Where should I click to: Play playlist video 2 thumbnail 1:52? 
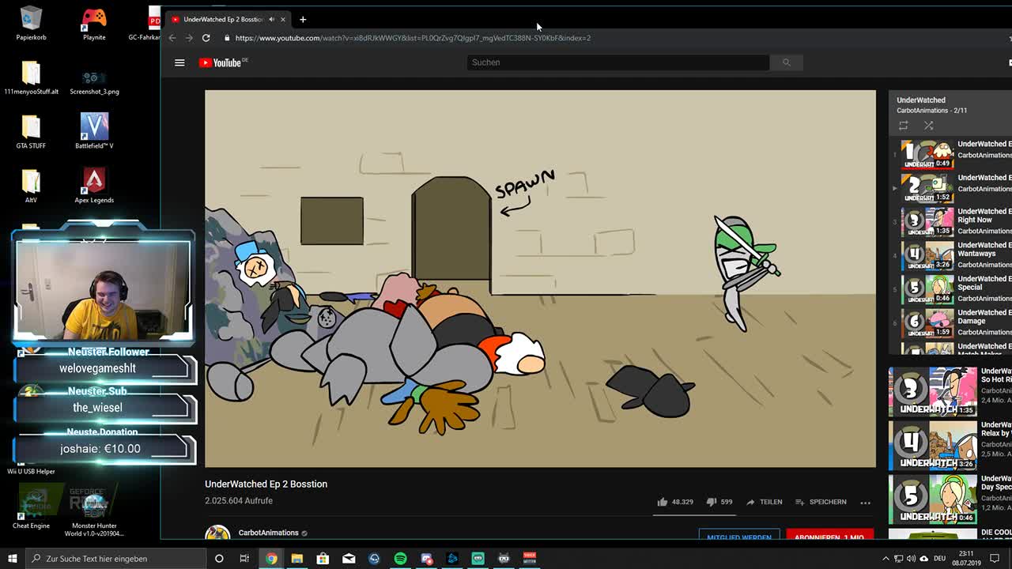click(928, 188)
